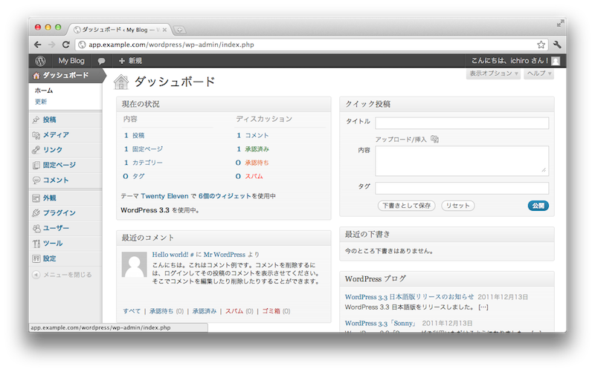Open the browser wrench settings menu
The height and width of the screenshot is (372, 595).
coord(557,45)
